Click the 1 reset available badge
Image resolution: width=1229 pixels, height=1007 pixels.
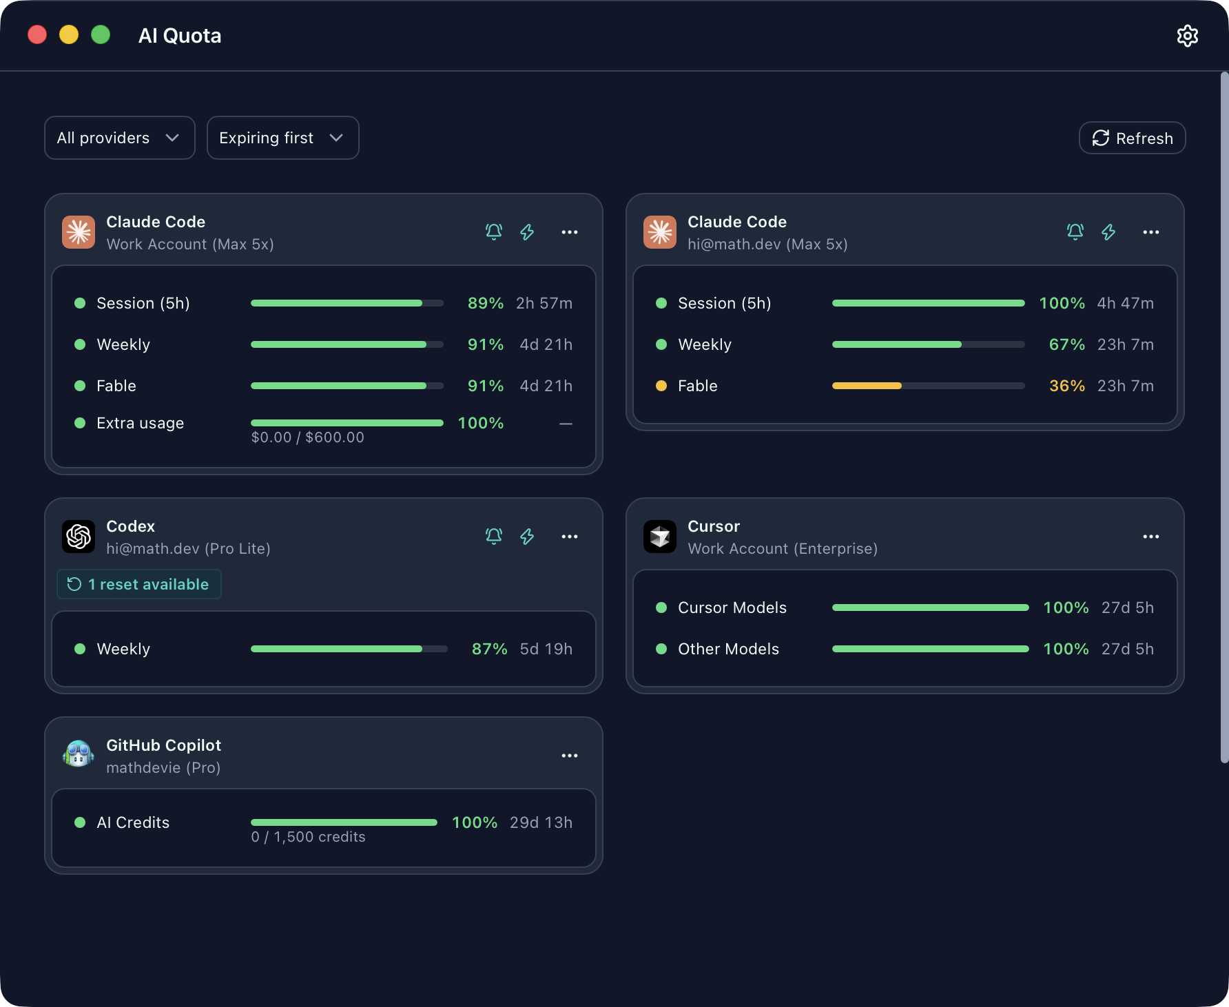click(139, 584)
